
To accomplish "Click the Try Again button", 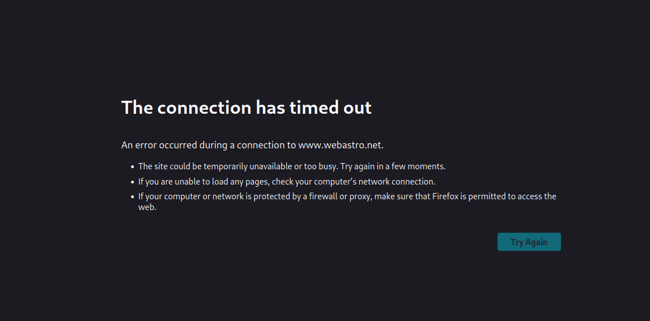I will pyautogui.click(x=529, y=242).
